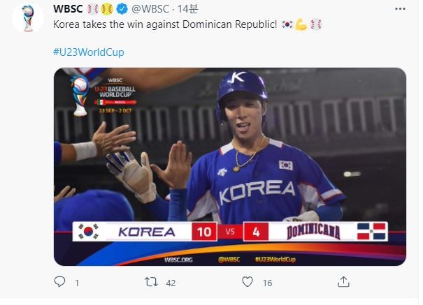Click the South Korea flag in scoreboard
Viewport: 423px width, 305px height.
(x=89, y=232)
